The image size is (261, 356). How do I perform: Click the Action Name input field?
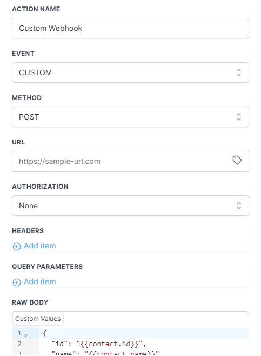click(130, 28)
